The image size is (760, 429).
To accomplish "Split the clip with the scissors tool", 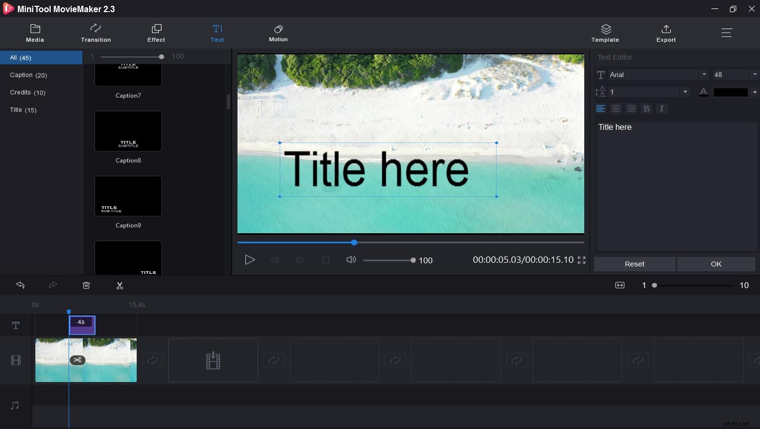I will 120,285.
